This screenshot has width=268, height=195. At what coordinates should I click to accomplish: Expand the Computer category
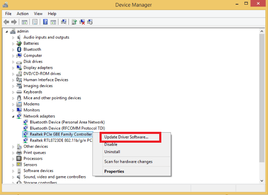point(13,56)
